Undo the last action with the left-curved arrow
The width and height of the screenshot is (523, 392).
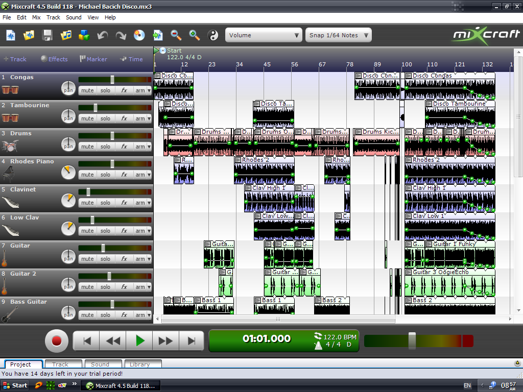pyautogui.click(x=102, y=35)
